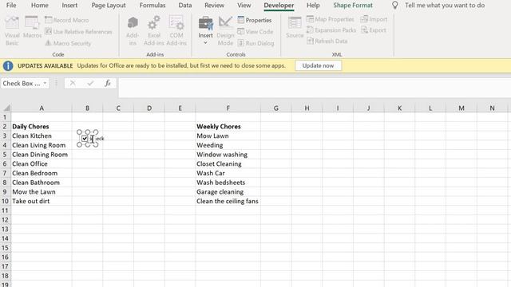Click the Update now button
Screen dimensions: 511x287
[x=318, y=65]
